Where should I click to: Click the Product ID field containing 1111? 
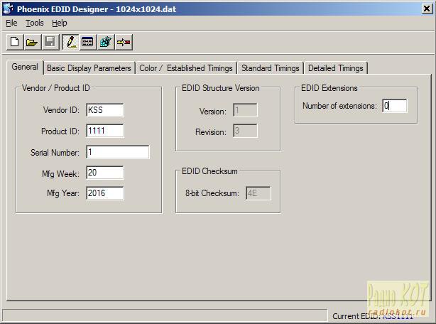(x=105, y=131)
